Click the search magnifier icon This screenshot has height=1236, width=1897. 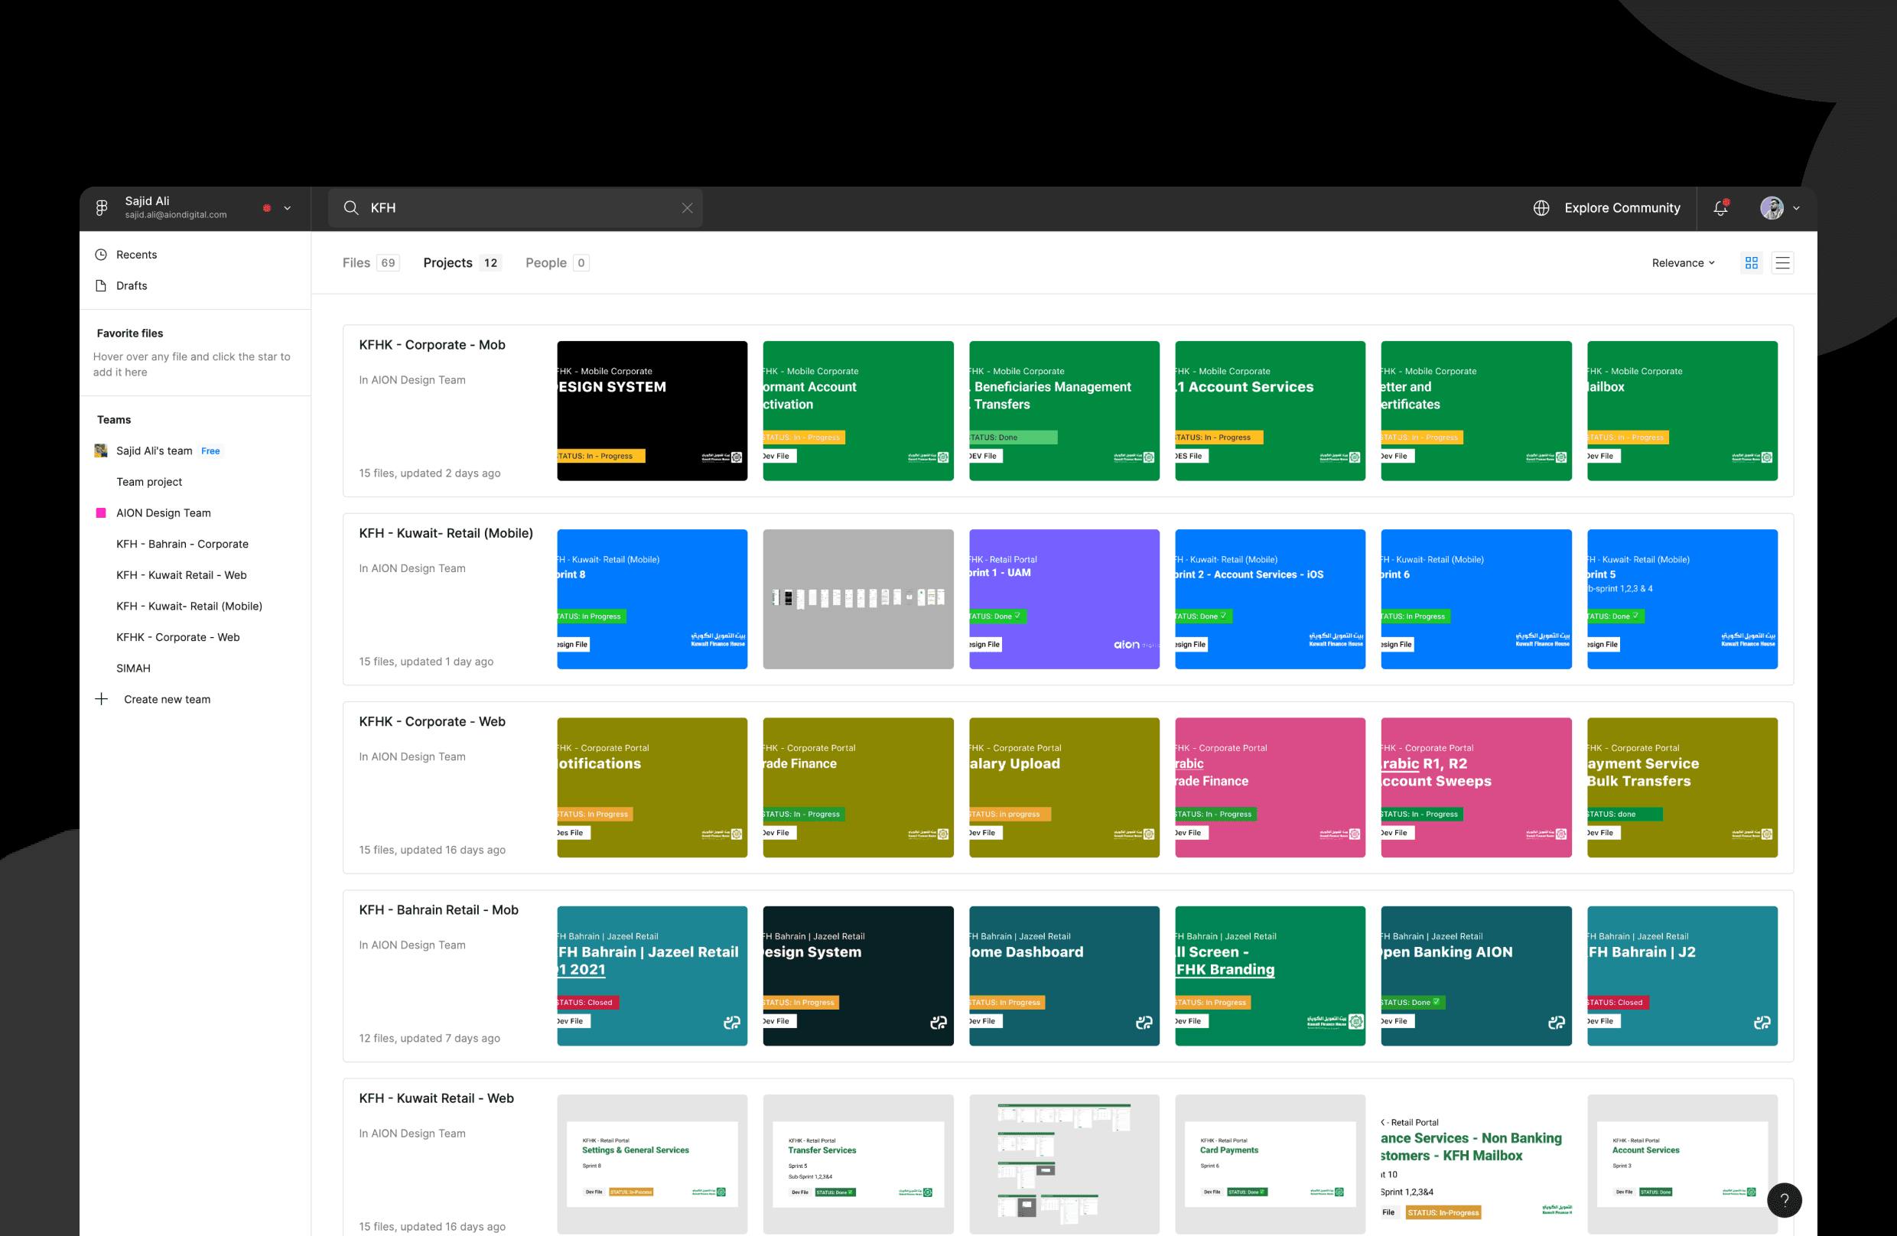(x=350, y=208)
